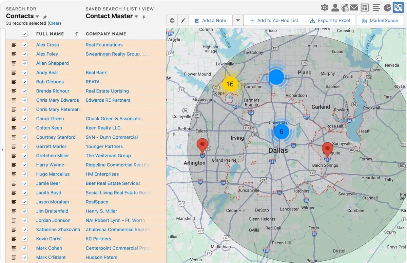407x263 pixels.
Task: Click the plus circle add icon
Action: 172,20
